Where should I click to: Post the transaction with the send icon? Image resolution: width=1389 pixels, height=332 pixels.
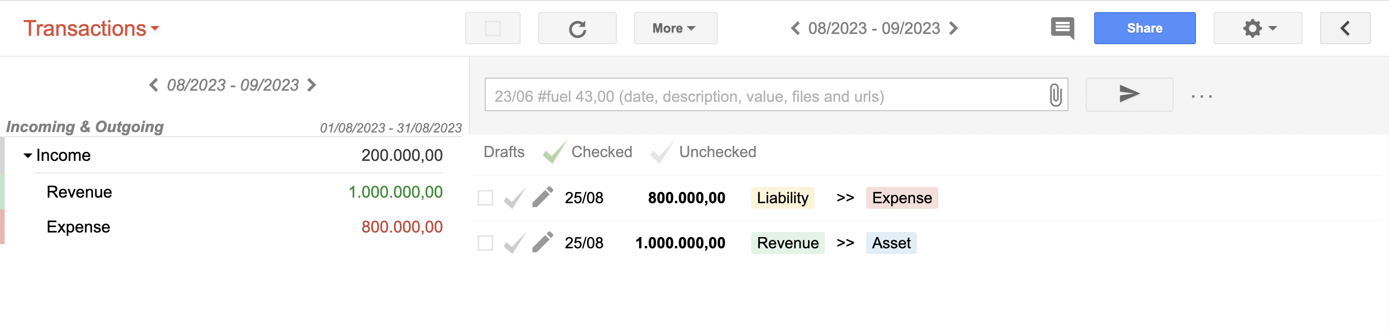[1129, 94]
